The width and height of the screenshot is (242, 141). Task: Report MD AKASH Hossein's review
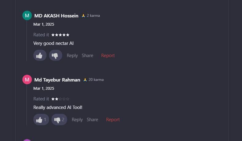coord(108,56)
